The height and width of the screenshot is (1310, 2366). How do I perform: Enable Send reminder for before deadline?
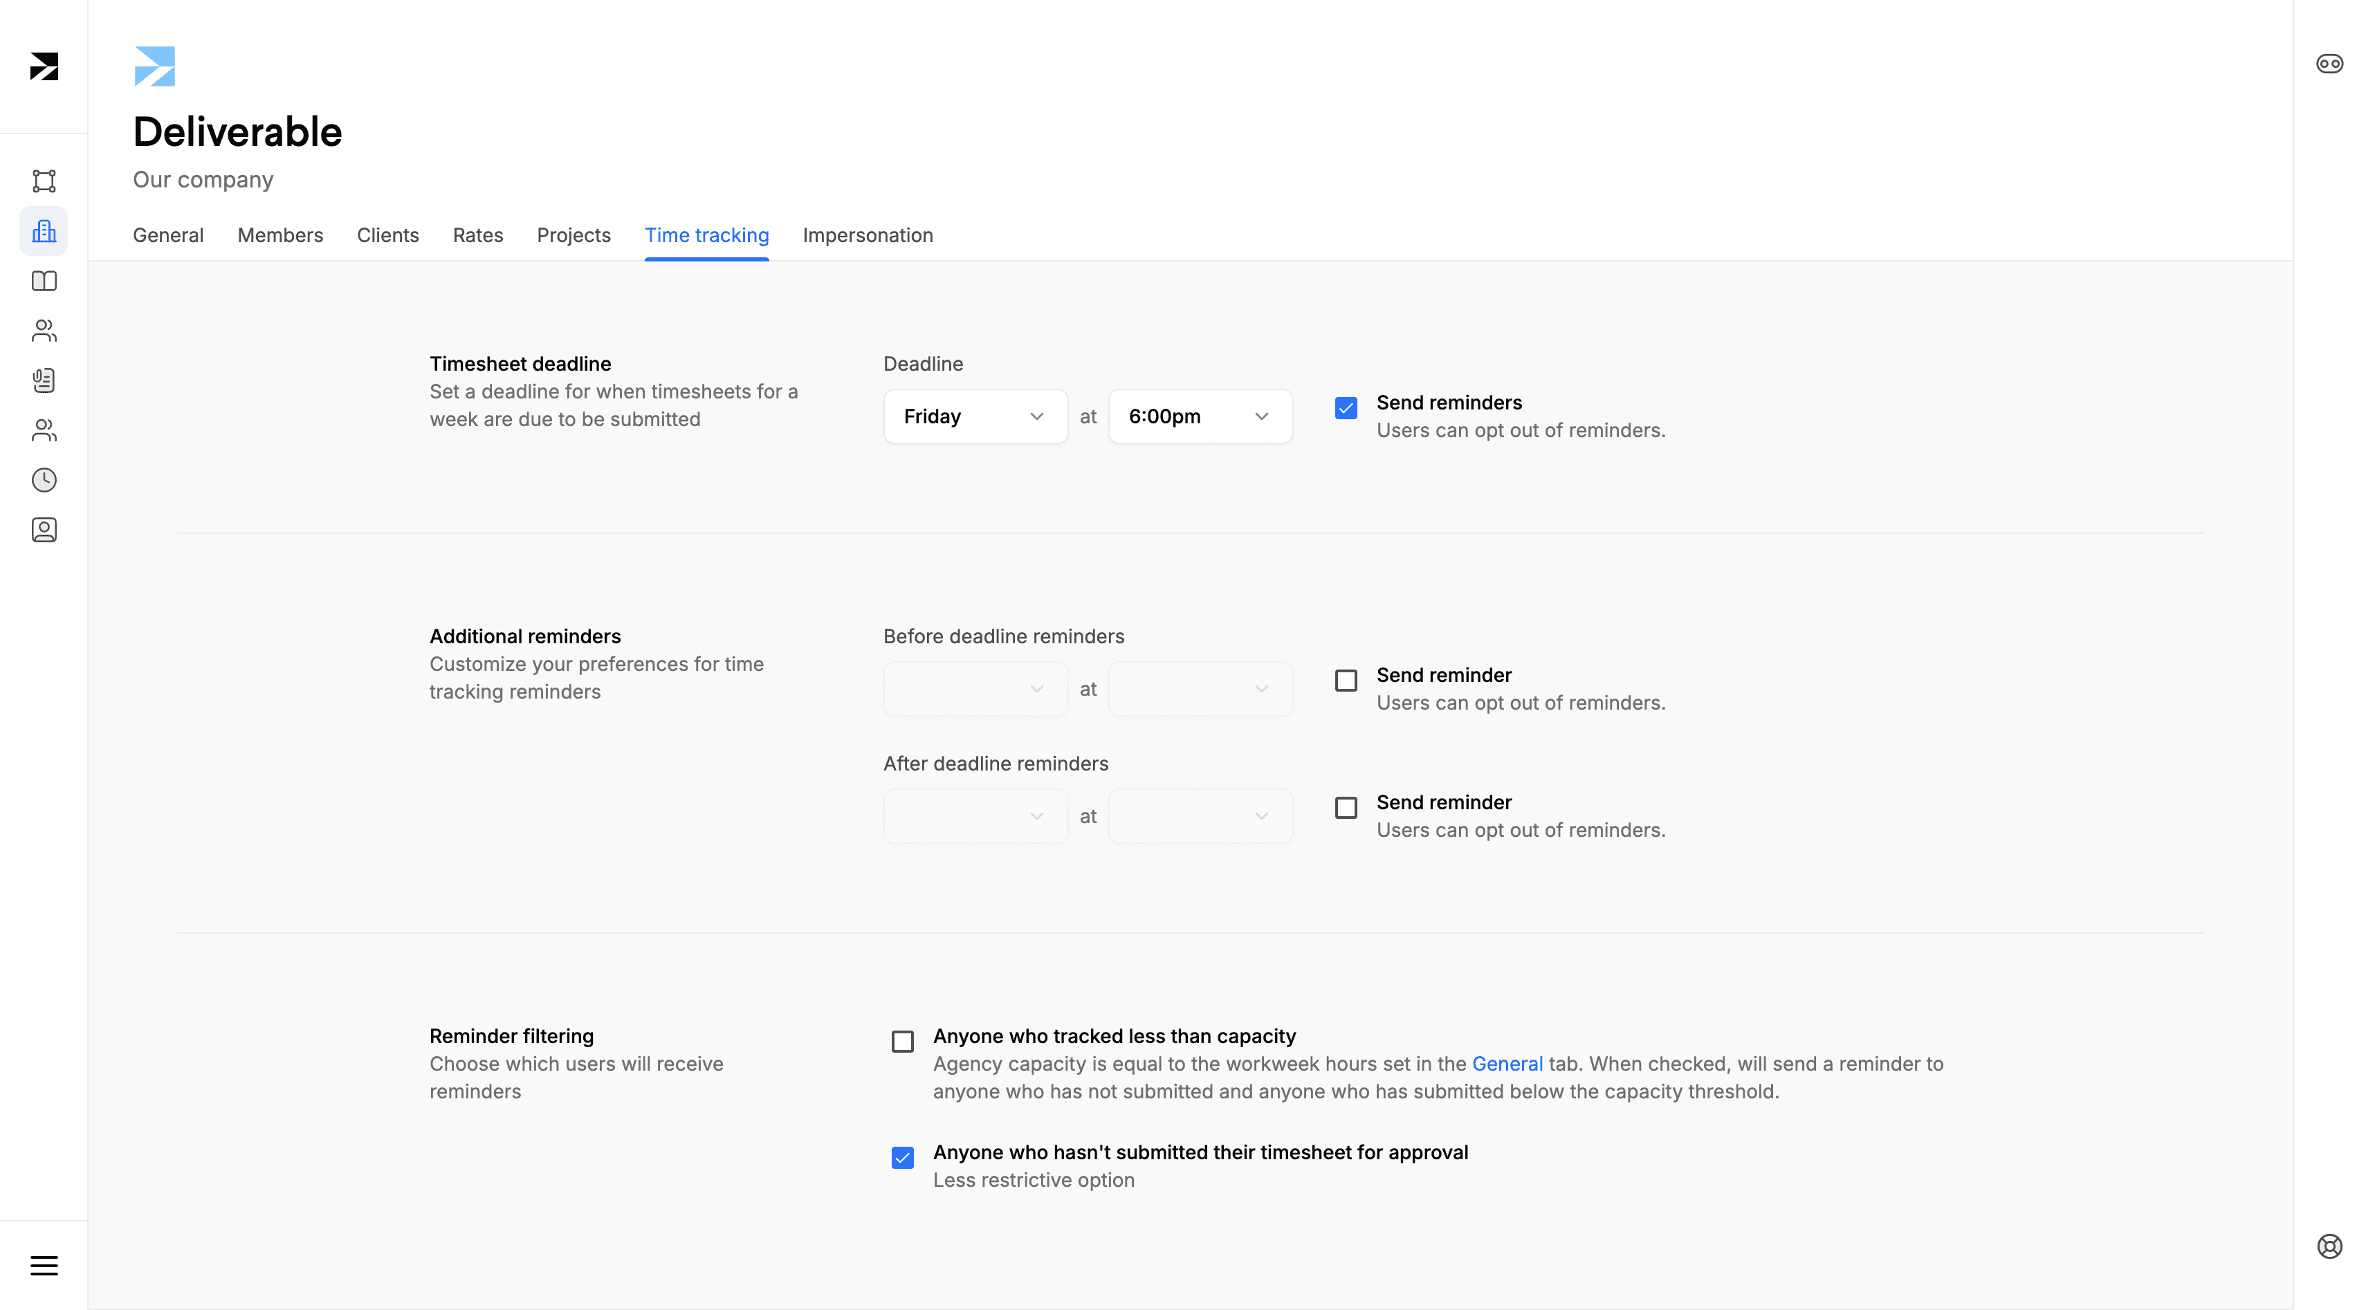(x=1346, y=680)
